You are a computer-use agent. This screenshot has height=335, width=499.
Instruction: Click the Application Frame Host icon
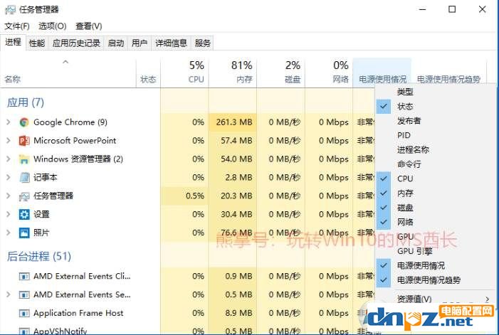pos(24,314)
